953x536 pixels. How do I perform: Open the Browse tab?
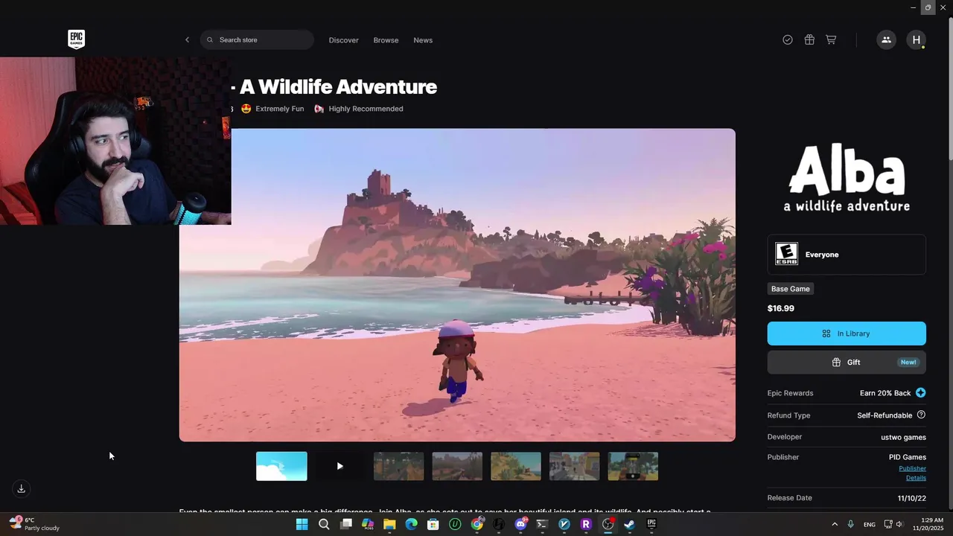[386, 40]
